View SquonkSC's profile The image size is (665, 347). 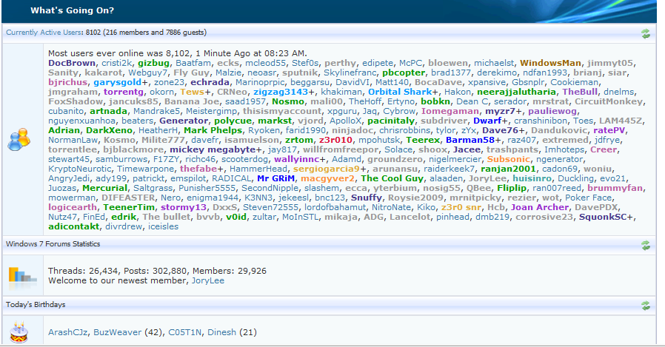(x=602, y=217)
